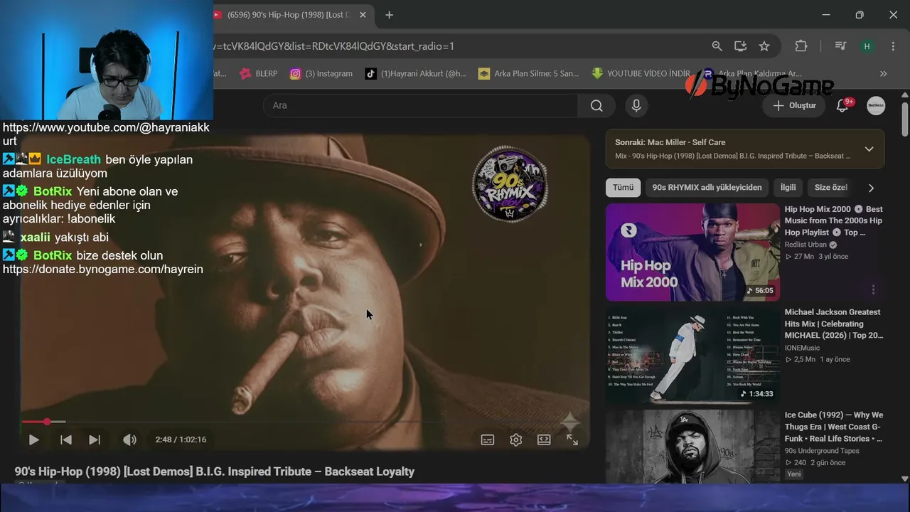The width and height of the screenshot is (910, 512).
Task: Open the 'Hip Hop Mix 2000 Best Music' title link
Action: (834, 221)
